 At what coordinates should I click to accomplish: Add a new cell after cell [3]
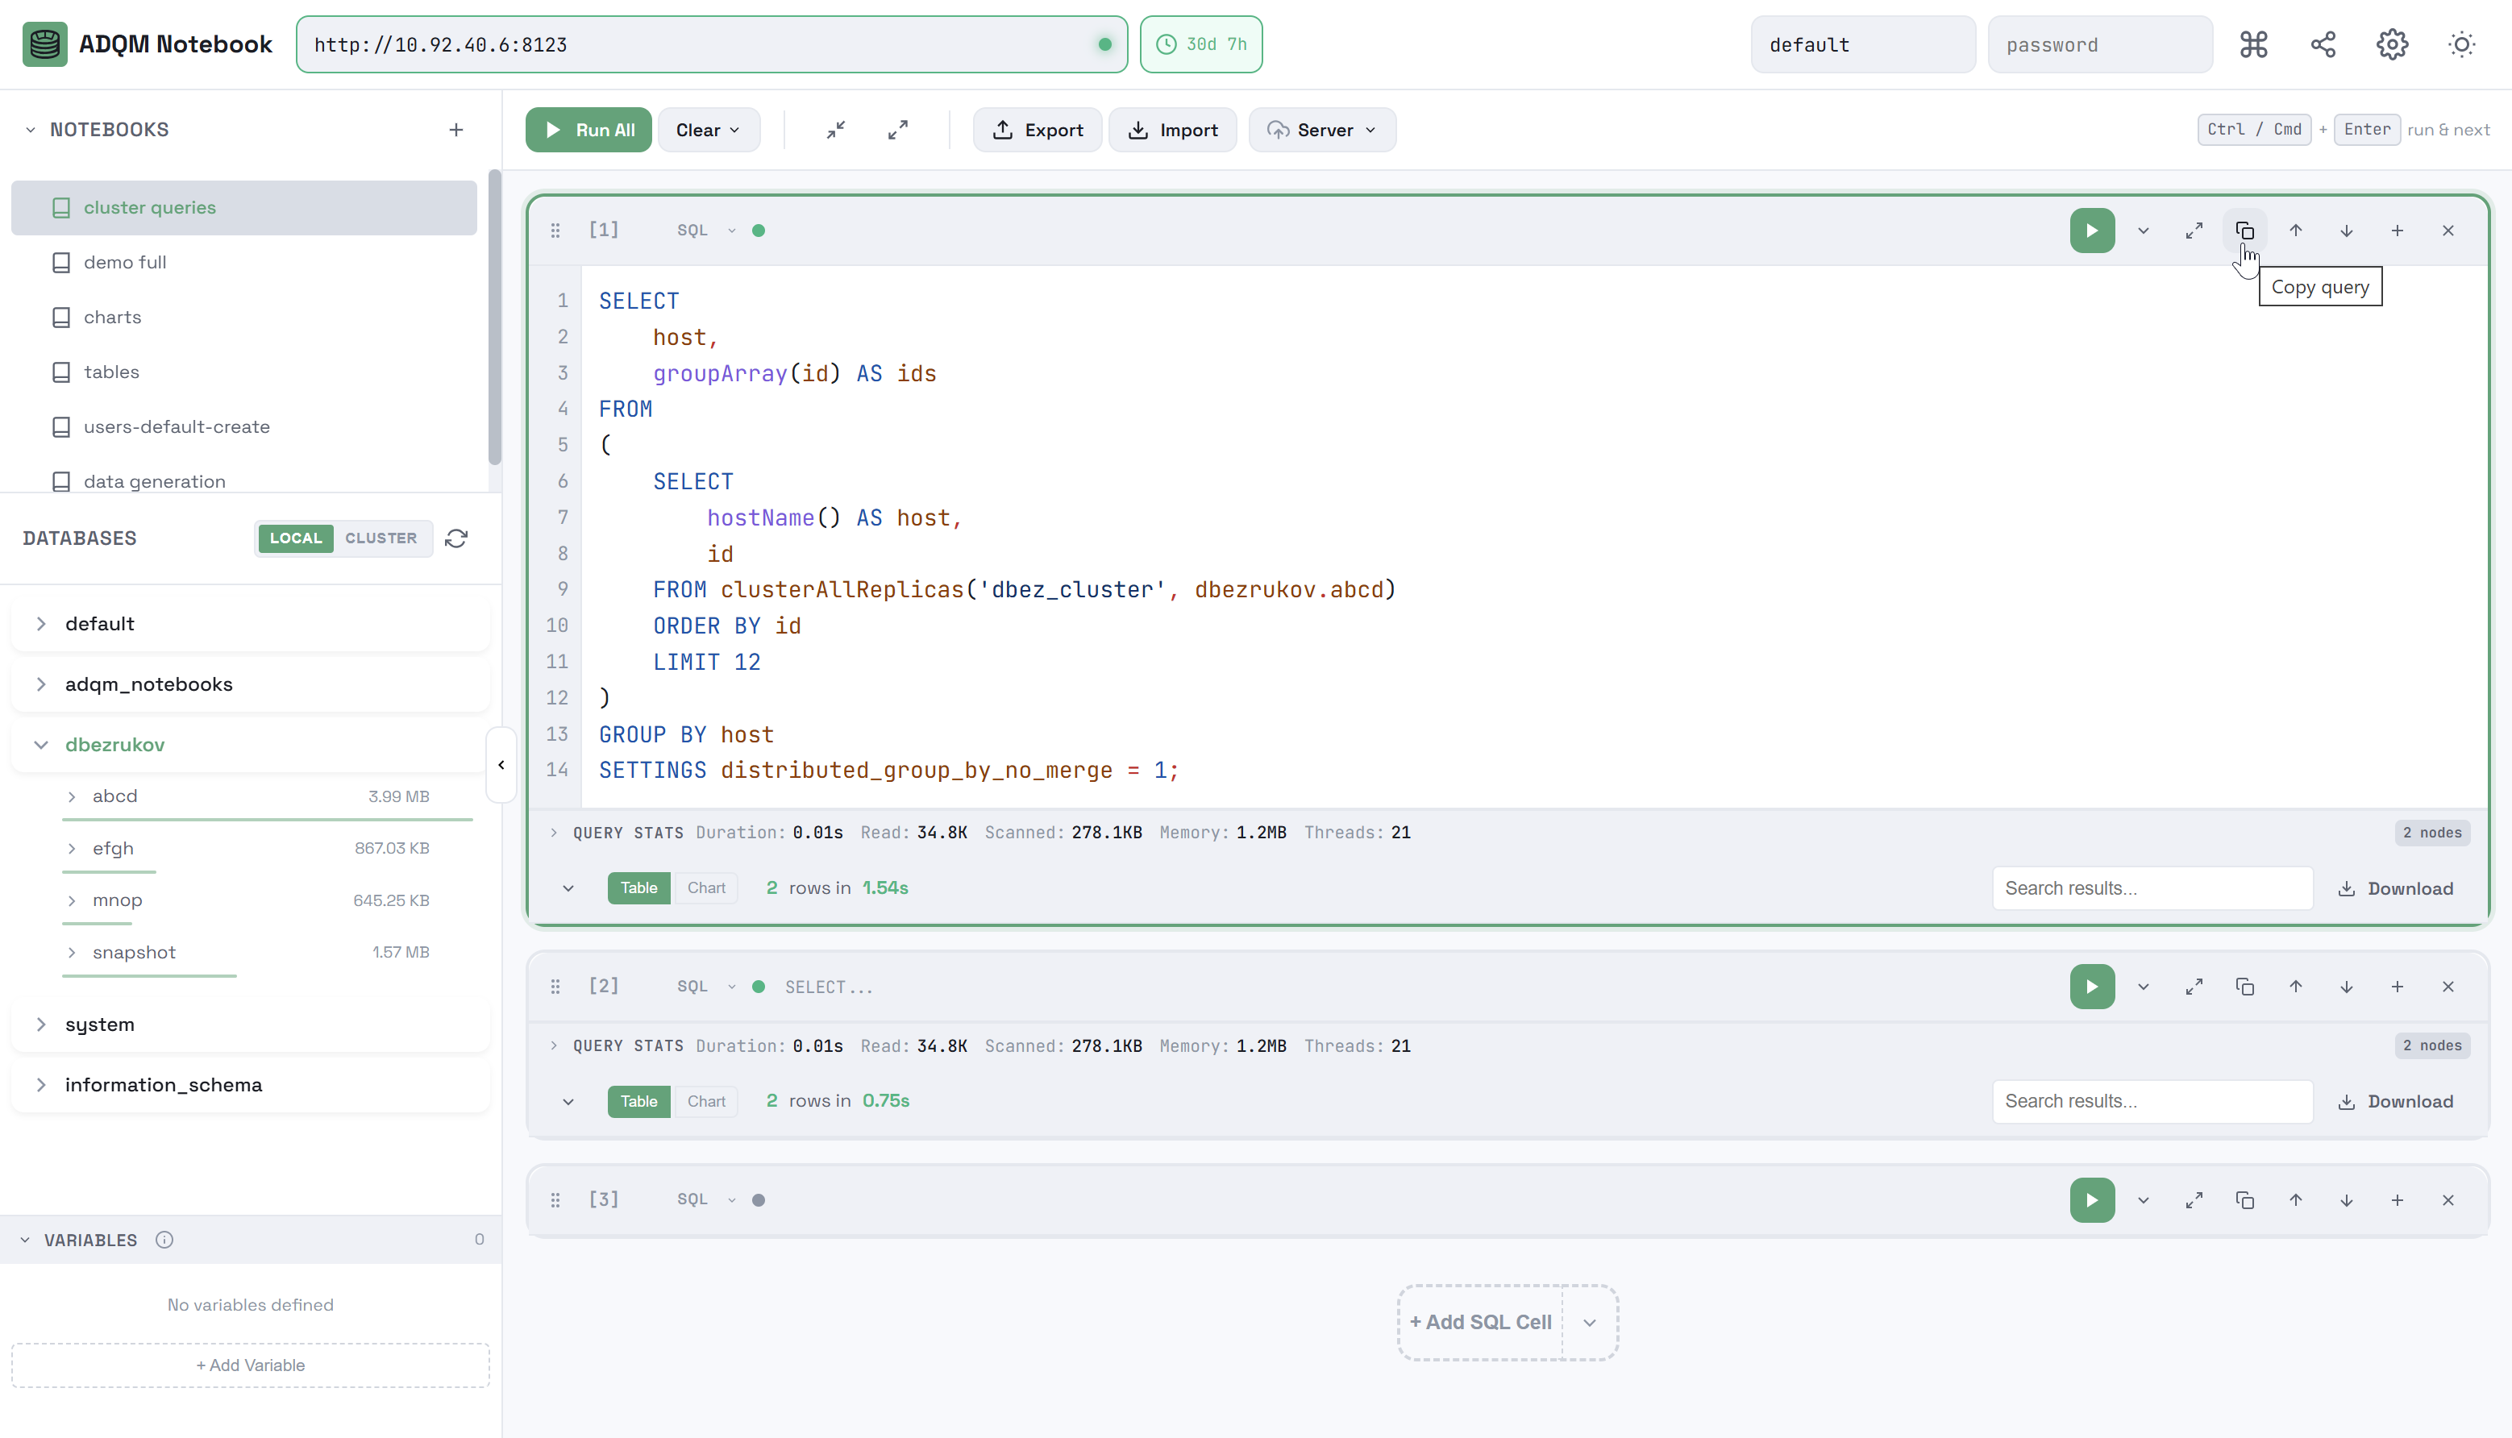click(x=2398, y=1200)
